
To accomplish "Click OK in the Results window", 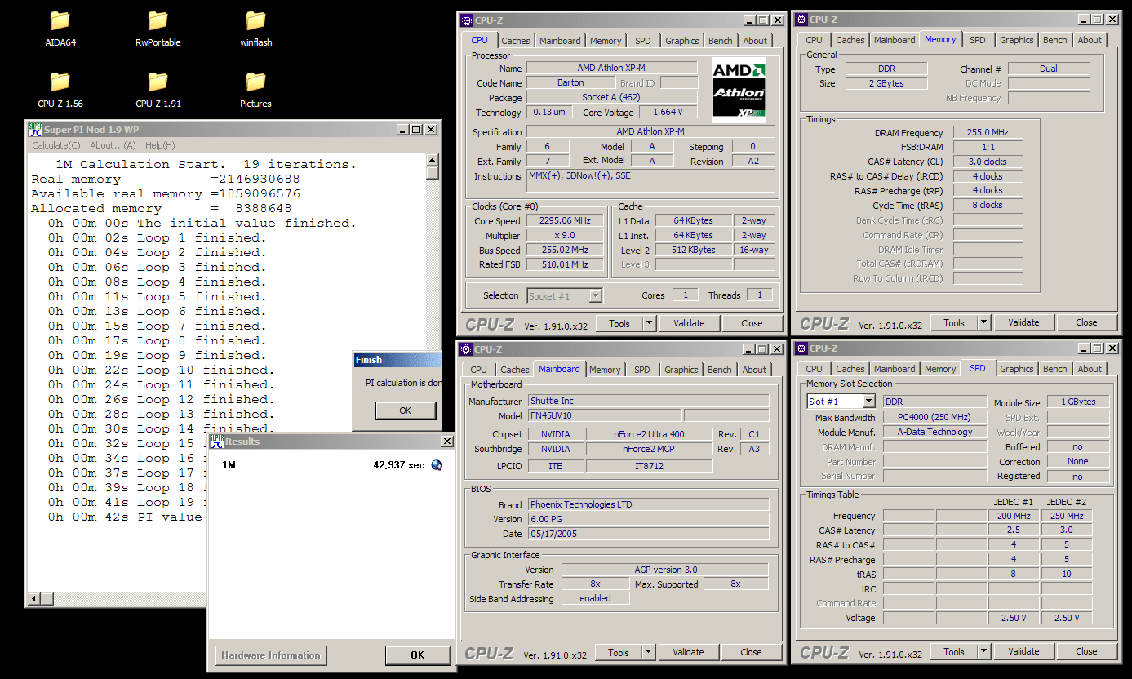I will click(418, 655).
